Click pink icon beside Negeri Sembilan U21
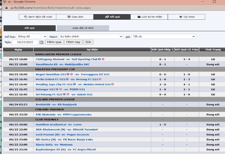 coord(72,74)
